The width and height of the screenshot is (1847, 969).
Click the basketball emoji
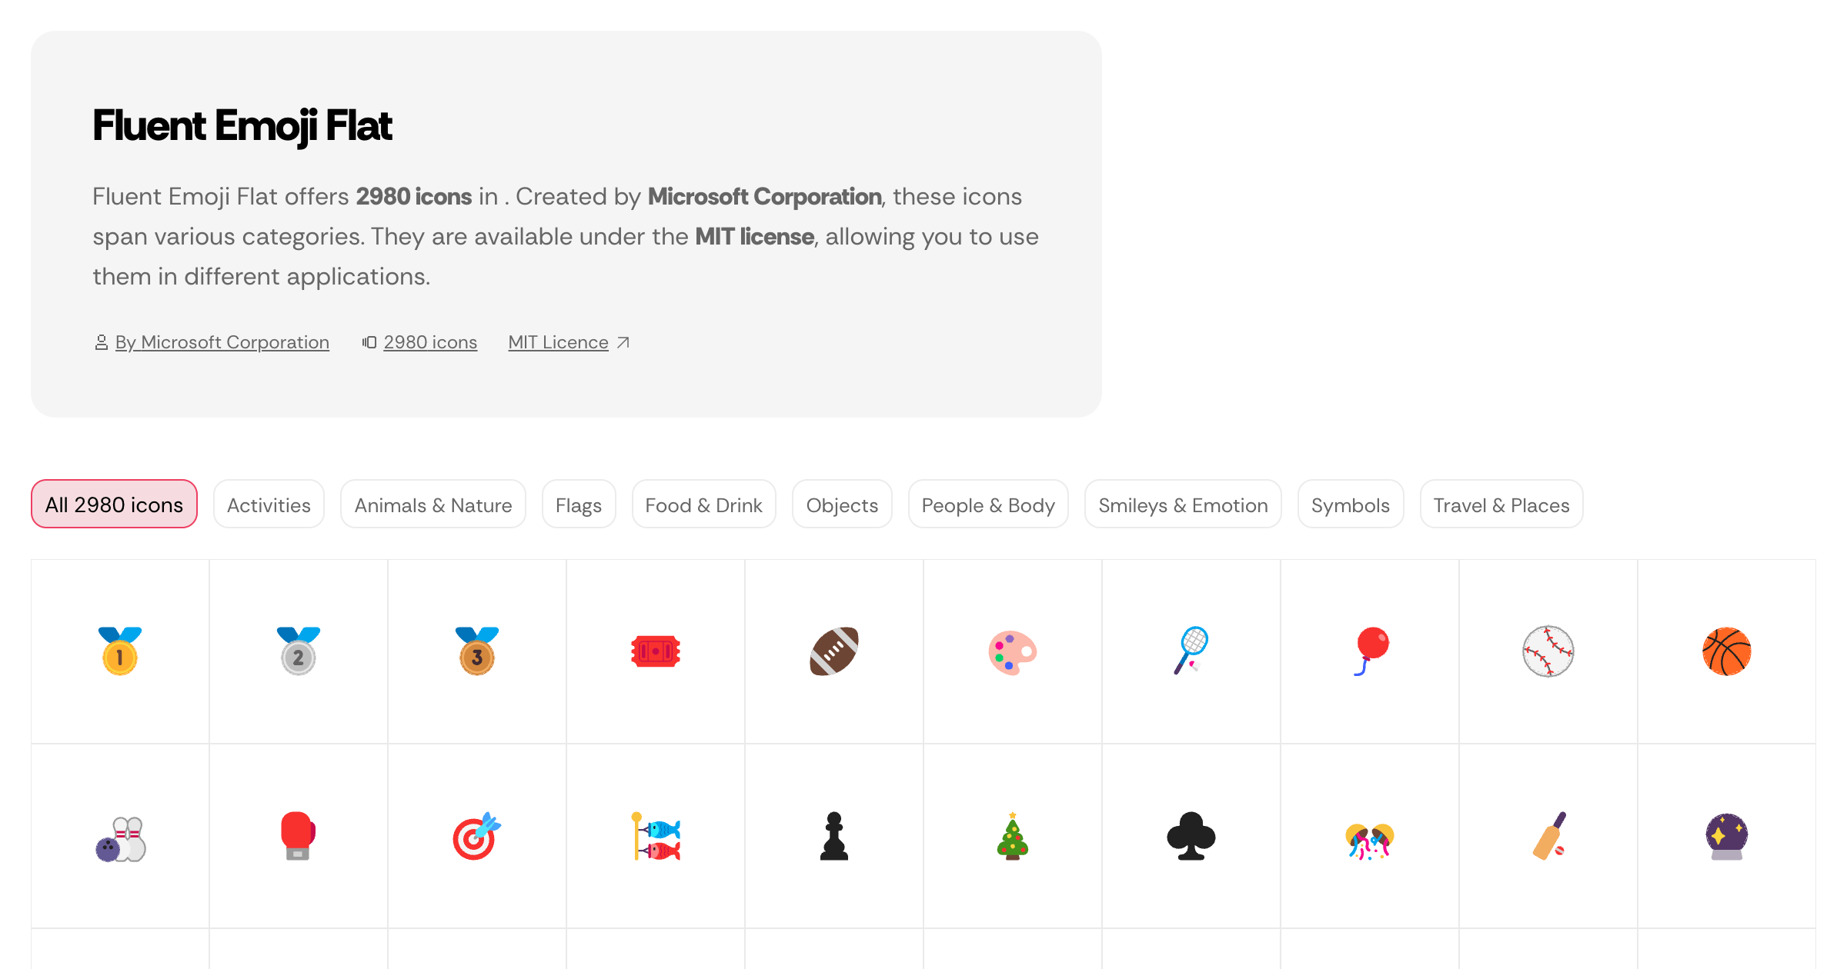tap(1727, 651)
